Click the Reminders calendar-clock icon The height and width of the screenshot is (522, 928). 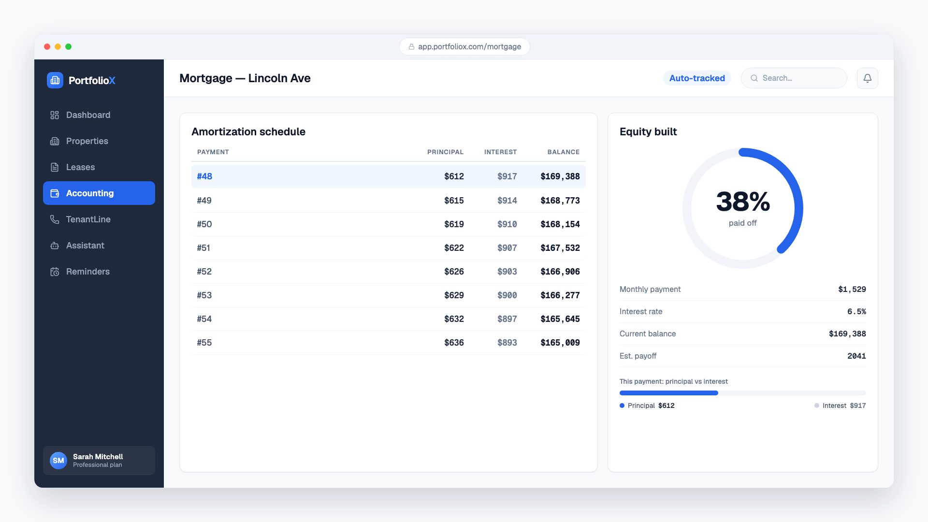click(x=55, y=272)
